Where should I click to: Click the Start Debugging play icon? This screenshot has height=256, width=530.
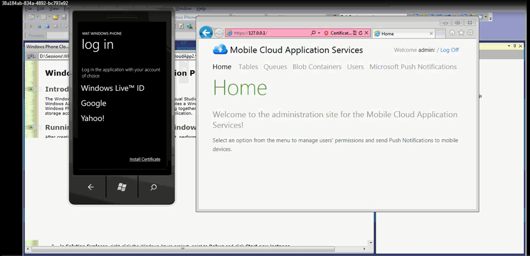click(31, 26)
